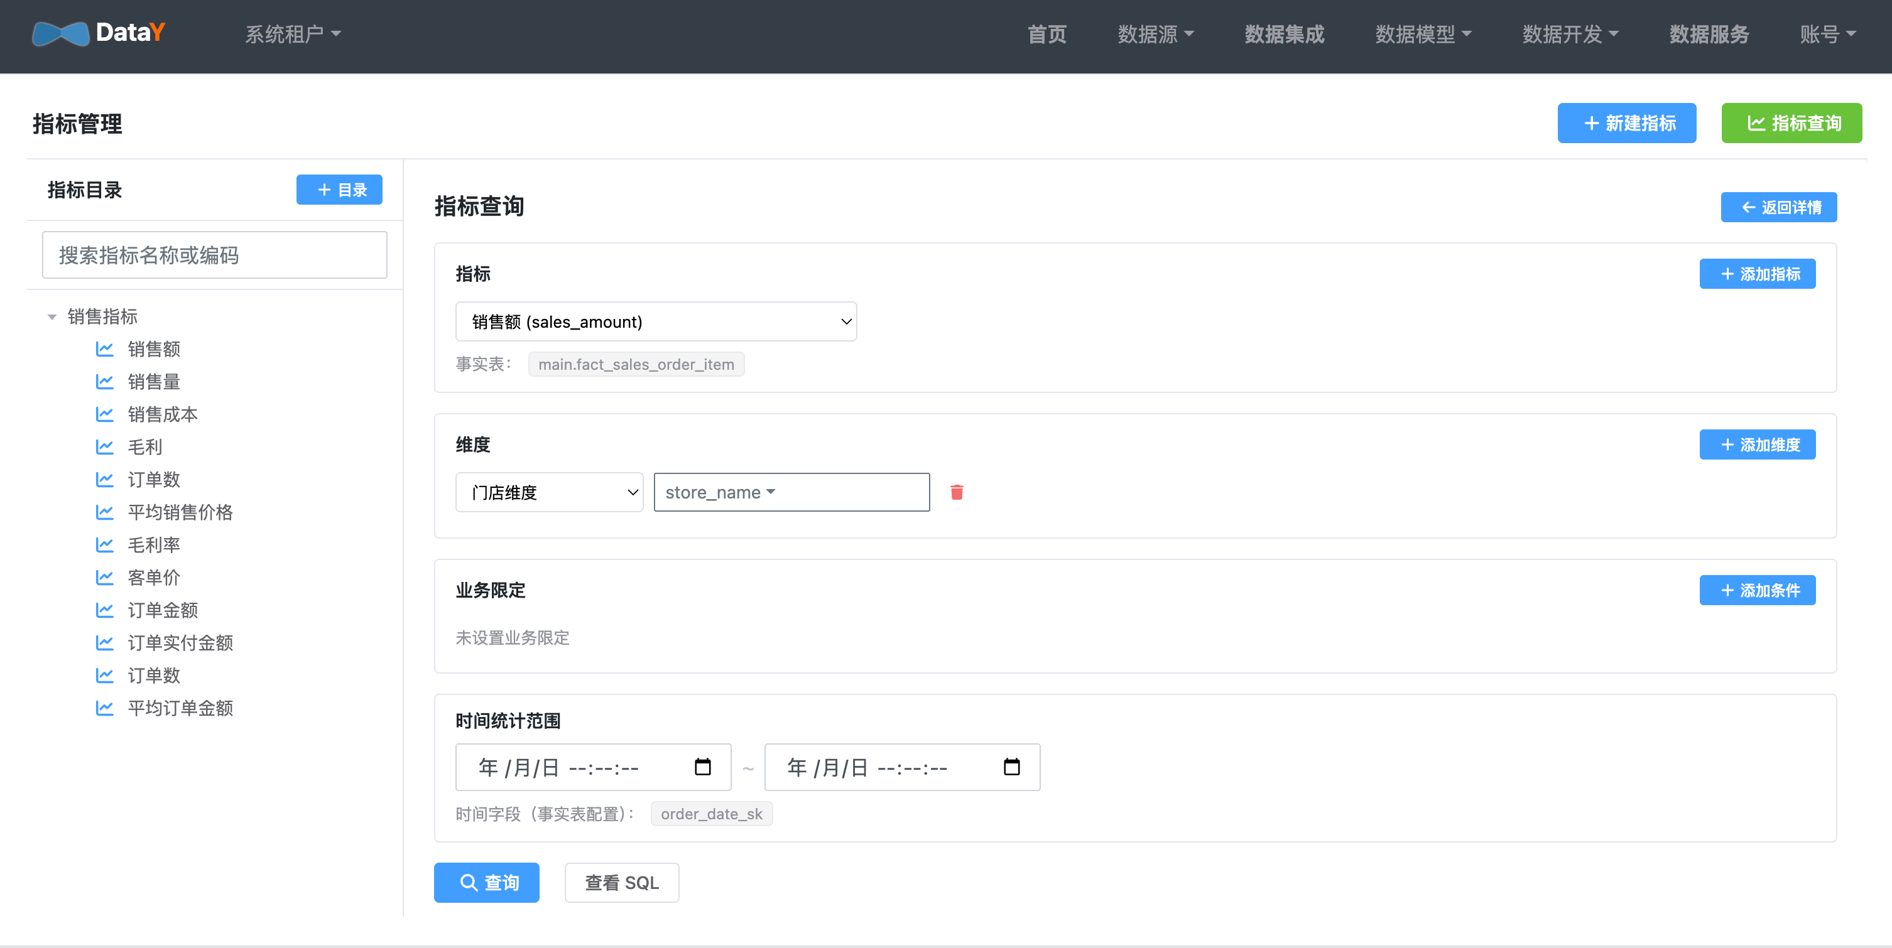Image resolution: width=1892 pixels, height=948 pixels.
Task: Open the 门店维度 dimension dropdown
Action: 550,492
